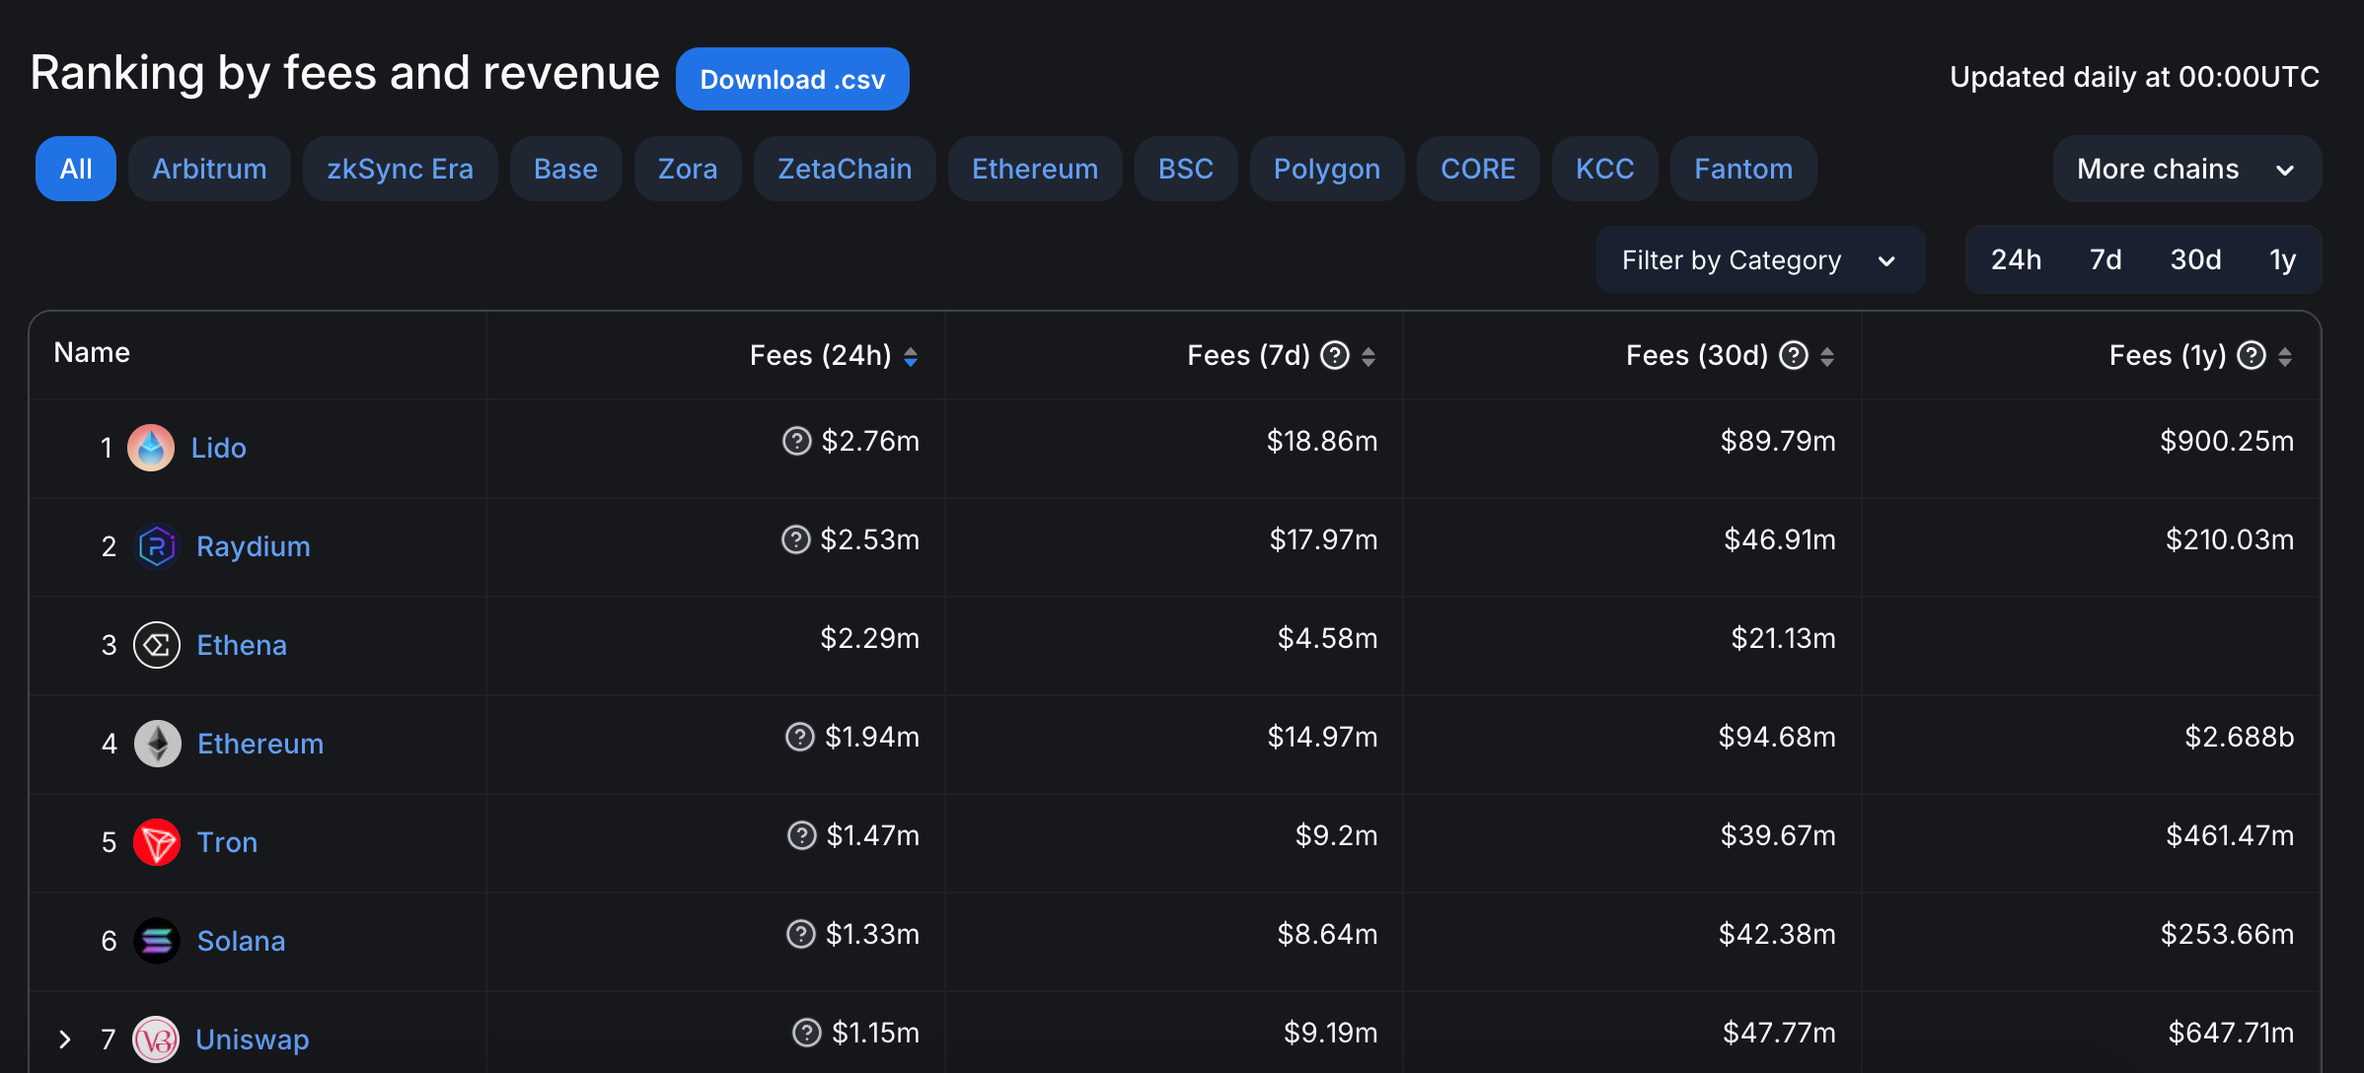Open the Filter by Category dropdown

[1759, 260]
